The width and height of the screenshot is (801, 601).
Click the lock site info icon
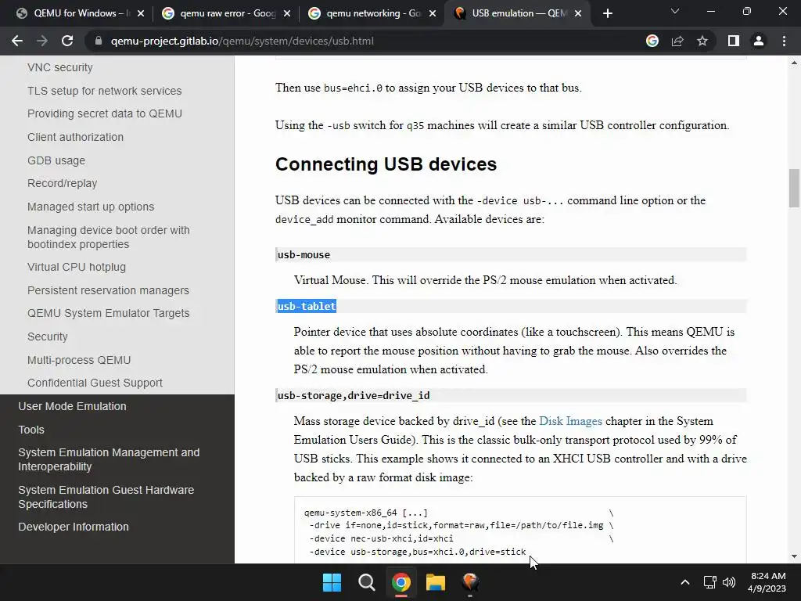click(99, 41)
